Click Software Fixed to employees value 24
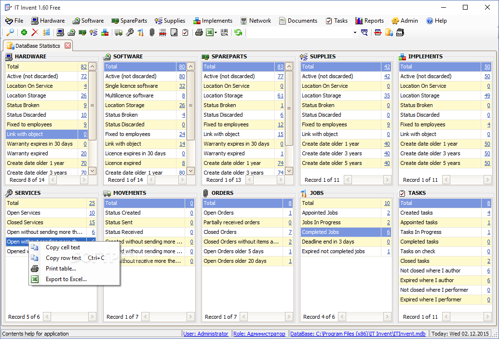Viewport: 499px width, 339px height. tap(182, 134)
